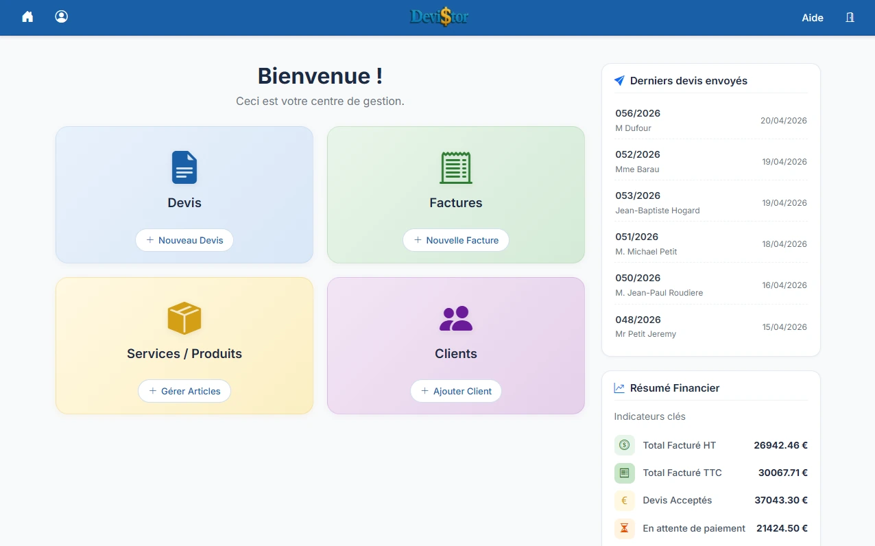
Task: Select the Clients people icon
Action: [455, 318]
